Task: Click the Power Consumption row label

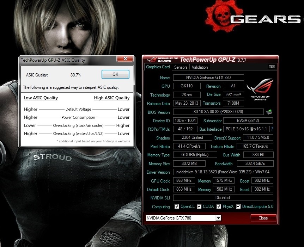Action: coord(78,117)
